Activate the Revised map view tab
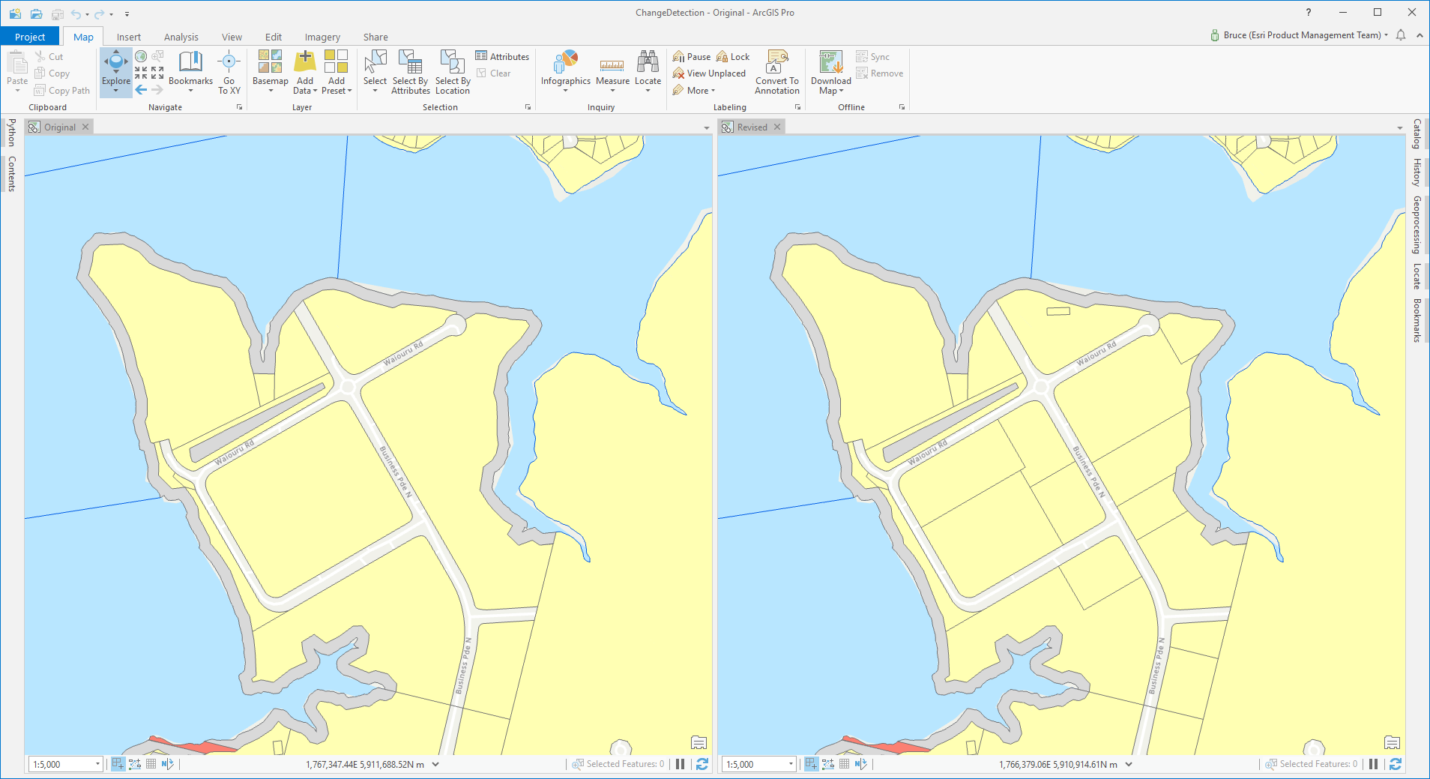 (x=752, y=127)
